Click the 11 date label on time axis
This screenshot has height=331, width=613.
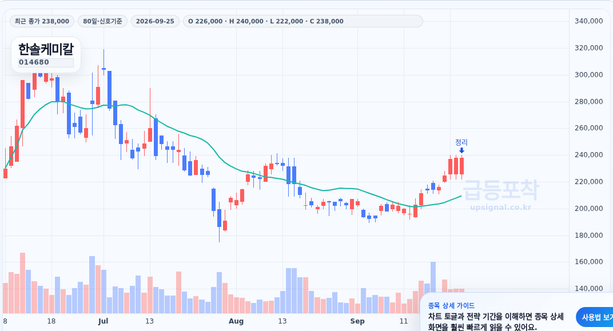(404, 321)
